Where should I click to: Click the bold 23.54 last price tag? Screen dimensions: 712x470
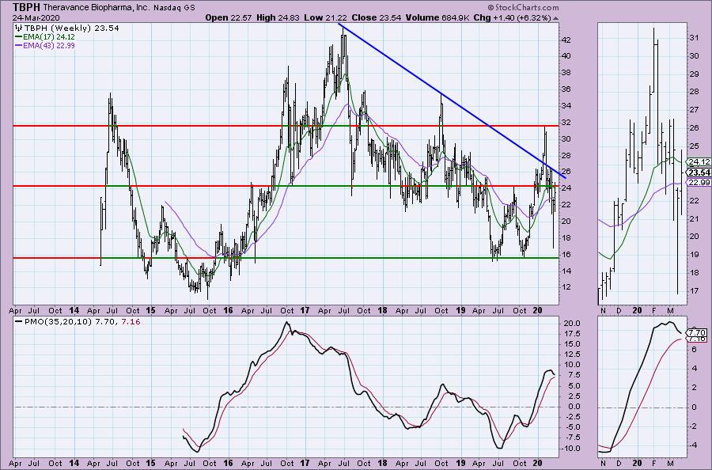(699, 172)
